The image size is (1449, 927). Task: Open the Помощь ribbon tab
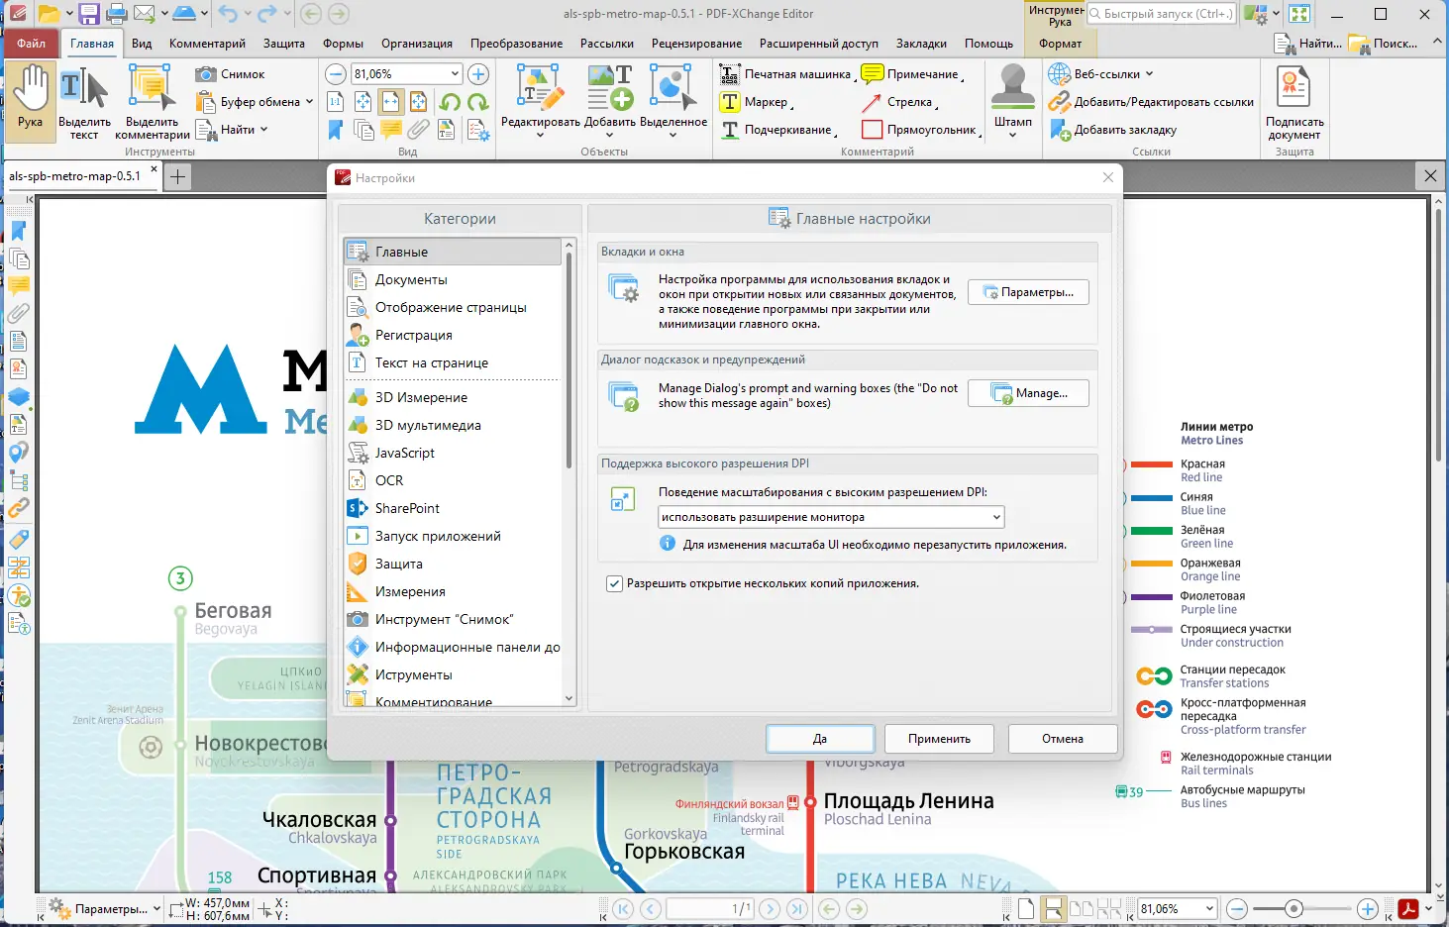(988, 44)
